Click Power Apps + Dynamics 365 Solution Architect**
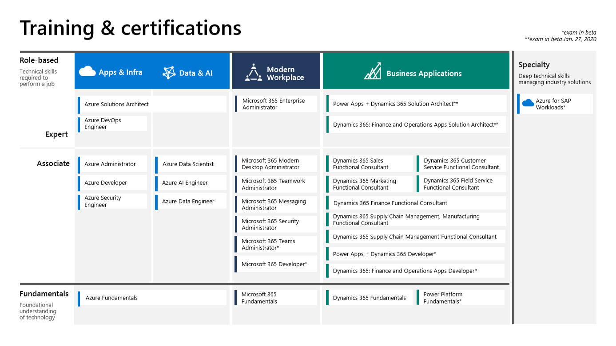Viewport: 616px width, 346px height. pos(416,104)
